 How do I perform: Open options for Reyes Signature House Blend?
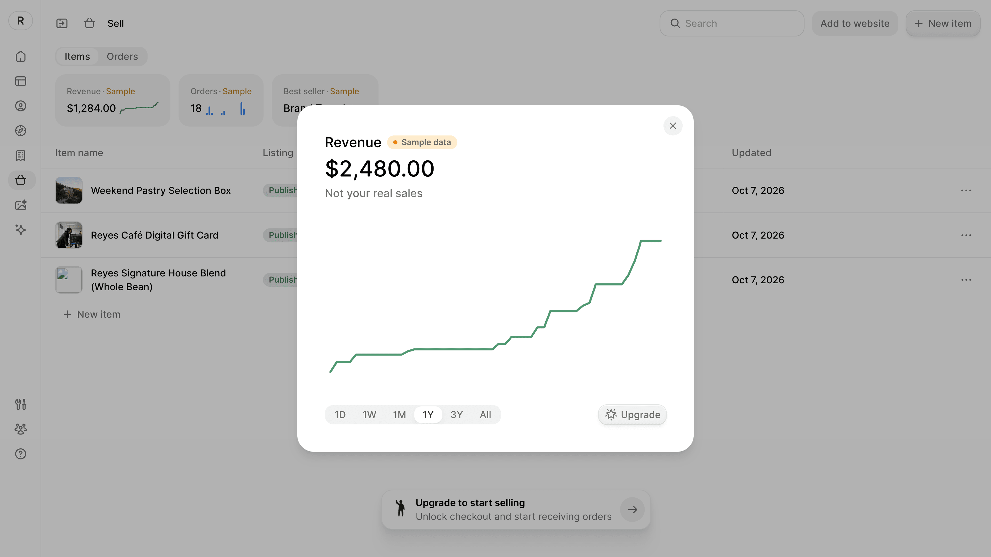(x=966, y=280)
